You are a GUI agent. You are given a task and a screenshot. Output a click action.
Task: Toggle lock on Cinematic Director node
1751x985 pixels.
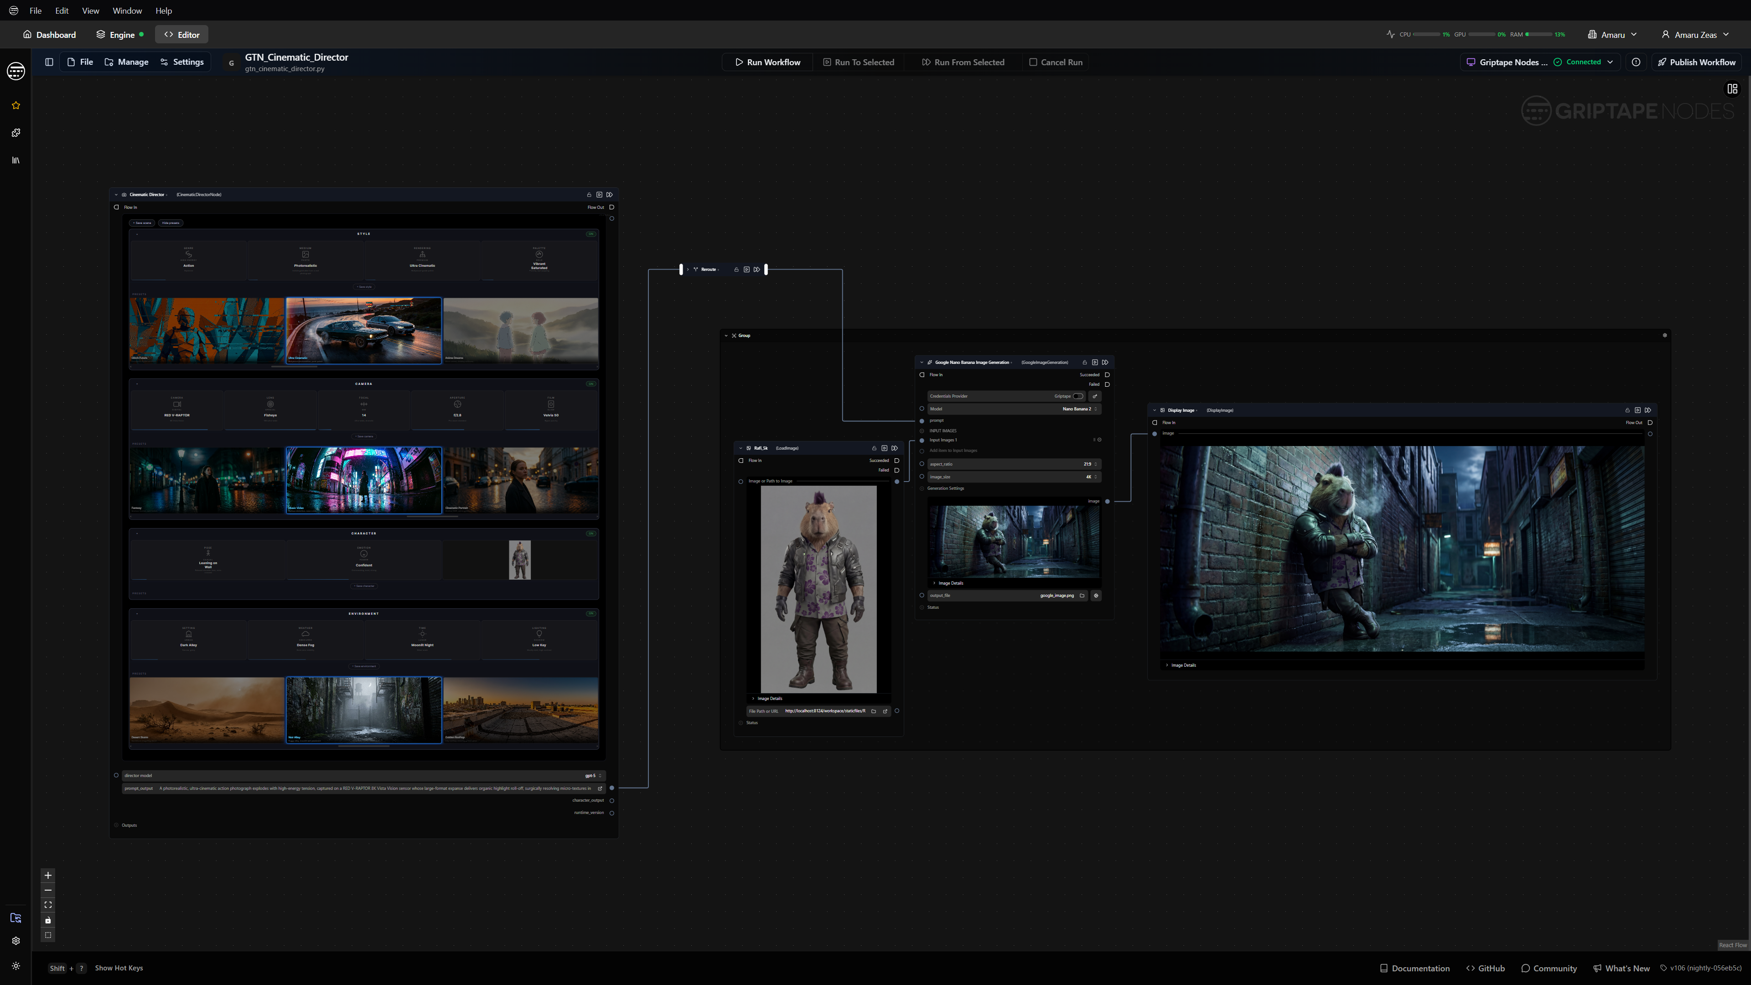point(589,194)
